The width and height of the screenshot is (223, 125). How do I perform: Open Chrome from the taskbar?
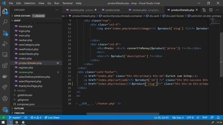[16, 122]
